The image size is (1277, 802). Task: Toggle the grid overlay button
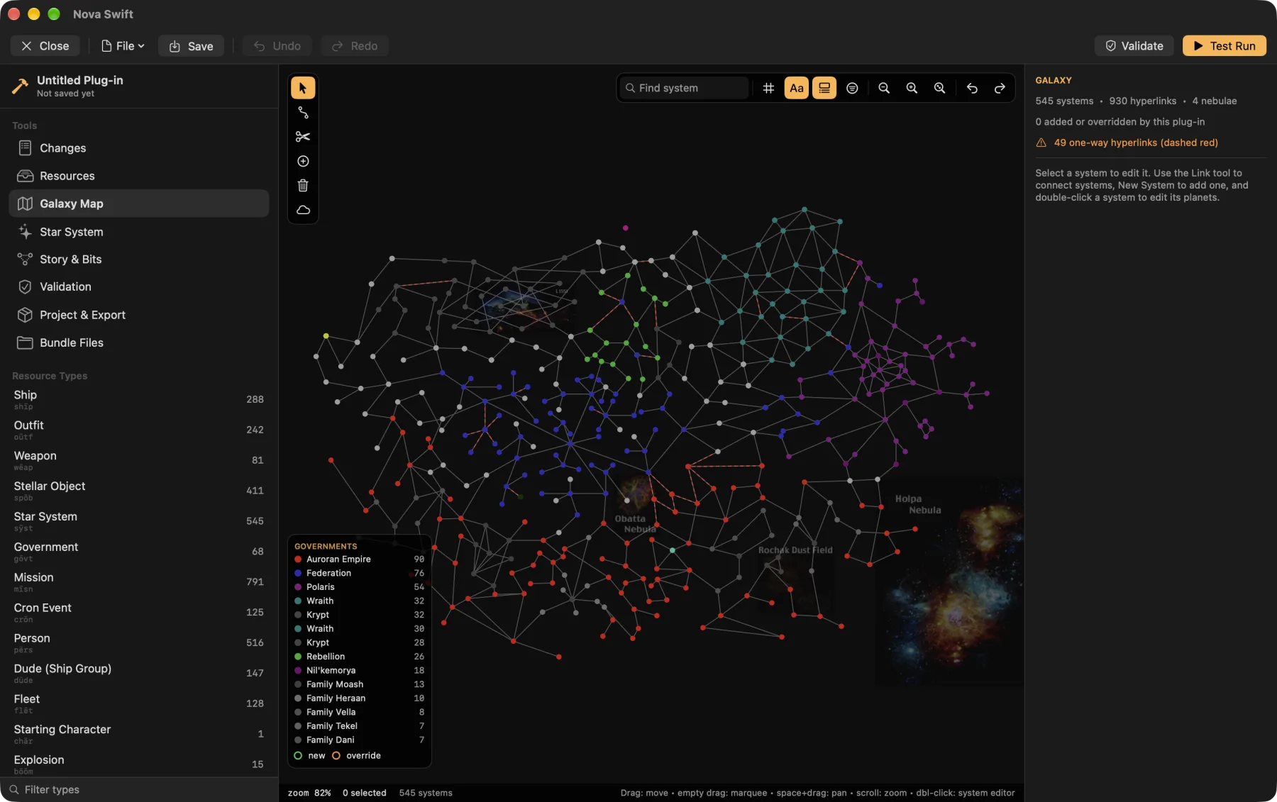[x=768, y=88]
